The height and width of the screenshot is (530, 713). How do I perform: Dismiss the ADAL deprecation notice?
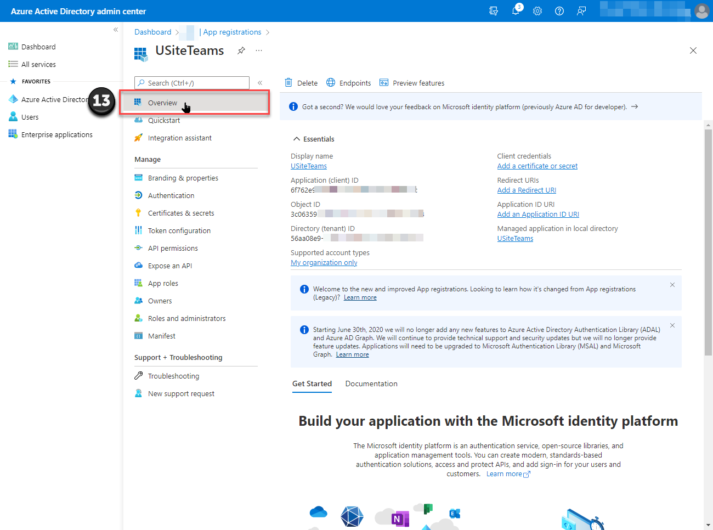(x=672, y=325)
